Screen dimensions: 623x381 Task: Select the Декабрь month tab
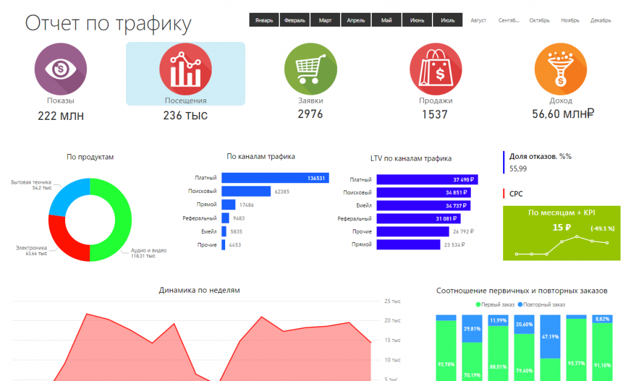click(x=600, y=20)
